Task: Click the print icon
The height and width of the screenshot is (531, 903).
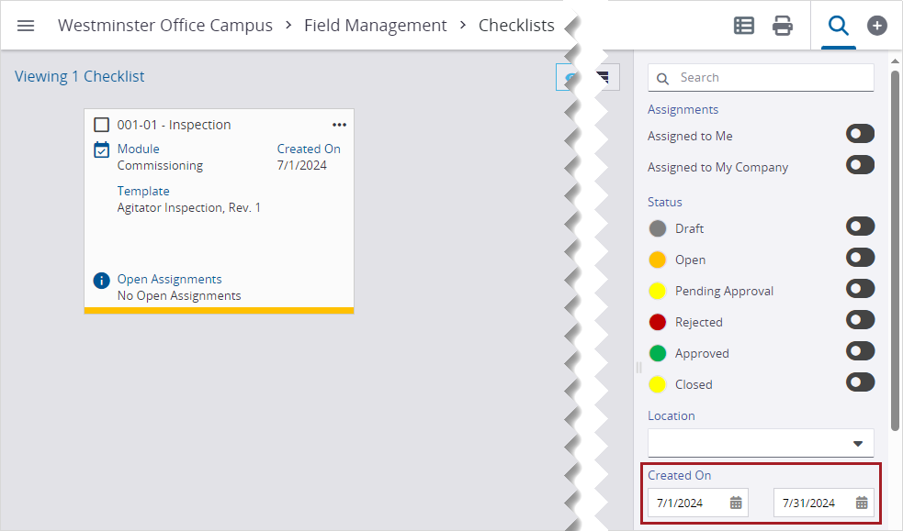Action: (x=783, y=26)
